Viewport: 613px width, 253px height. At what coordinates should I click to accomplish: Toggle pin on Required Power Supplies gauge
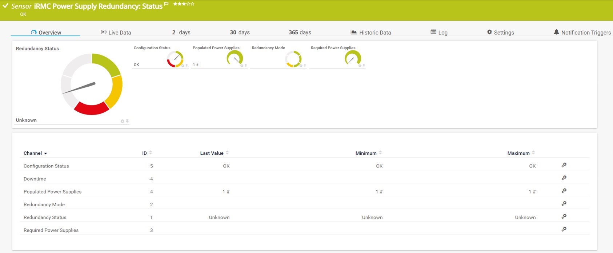[364, 66]
